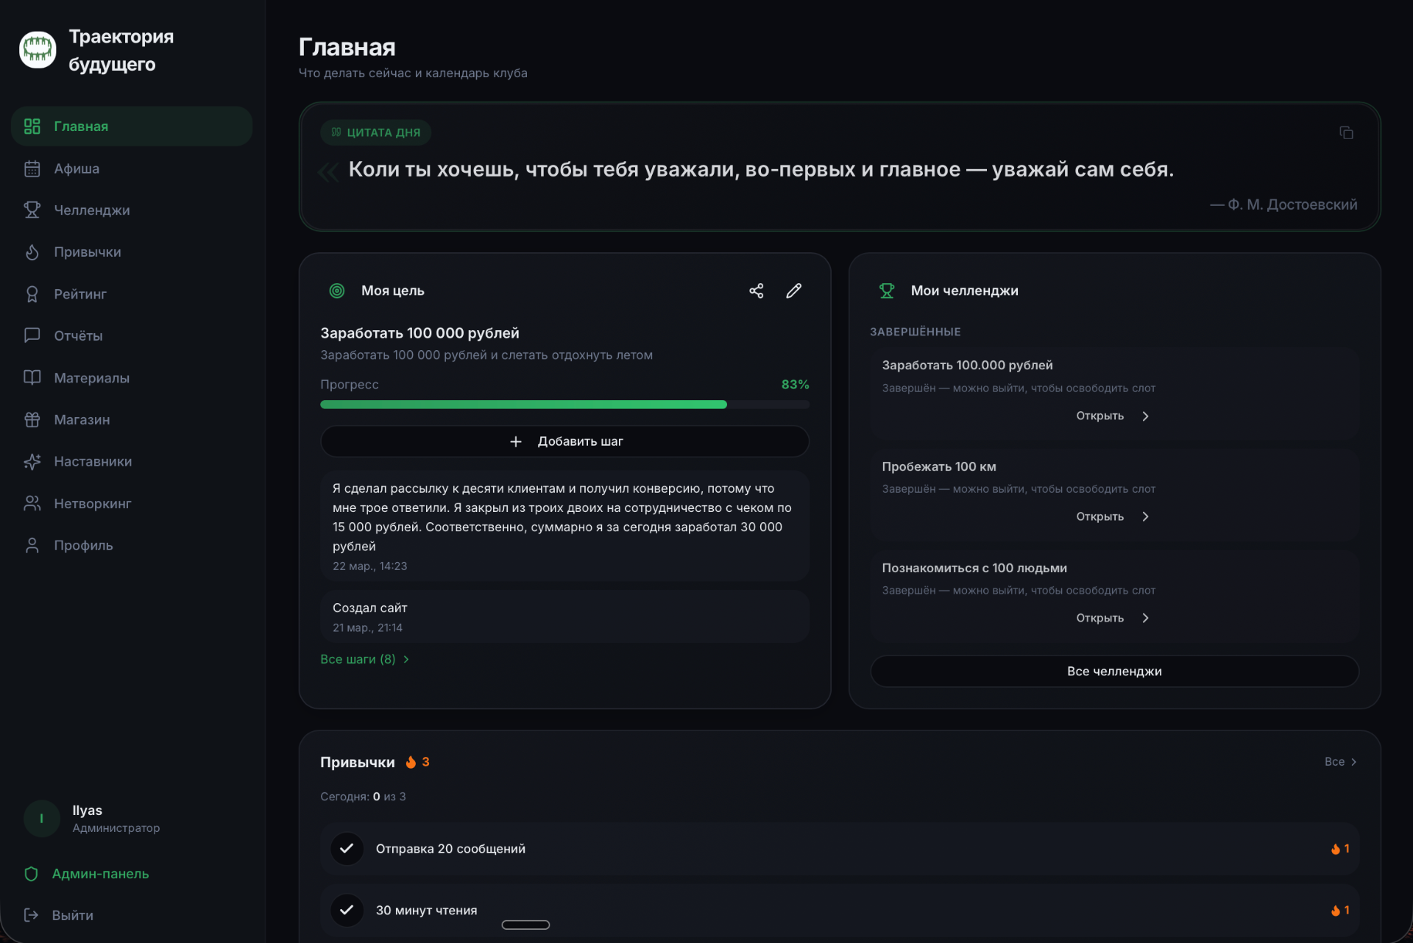Viewport: 1413px width, 943px height.
Task: Open the Познакомиться с 100 людьми challenge
Action: [1113, 618]
